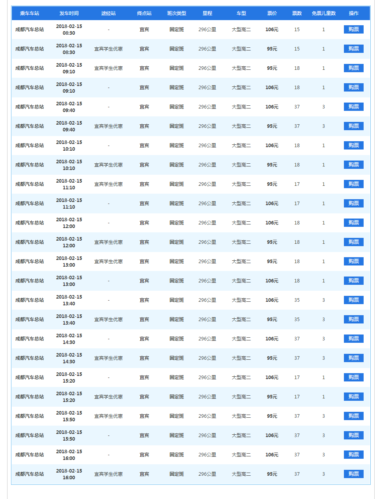Screen dimensions: 379x499
Task: Click the 发车时间 column header
Action: pyautogui.click(x=69, y=13)
